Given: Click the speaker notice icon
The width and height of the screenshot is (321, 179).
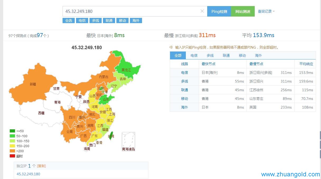Looking at the screenshot, I should pos(171,47).
